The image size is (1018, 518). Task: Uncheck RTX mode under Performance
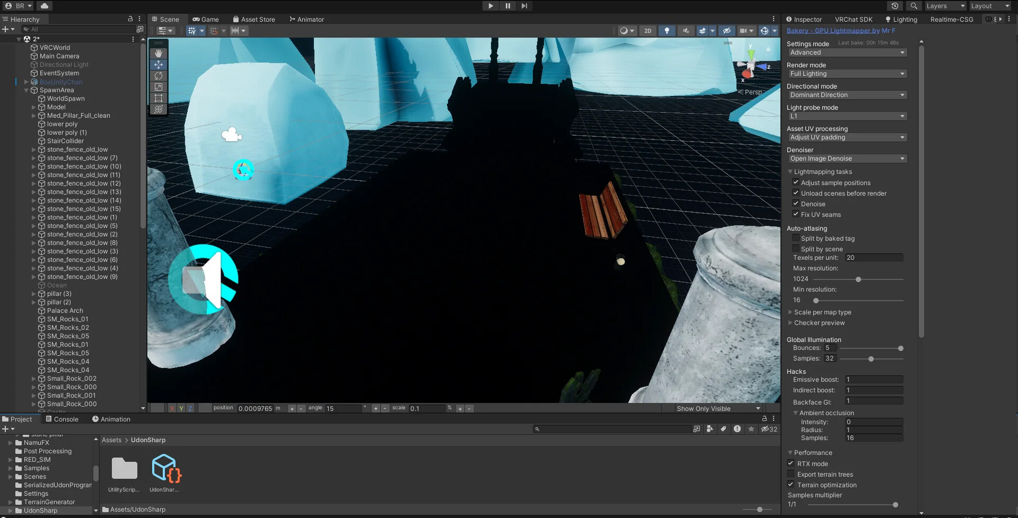791,463
